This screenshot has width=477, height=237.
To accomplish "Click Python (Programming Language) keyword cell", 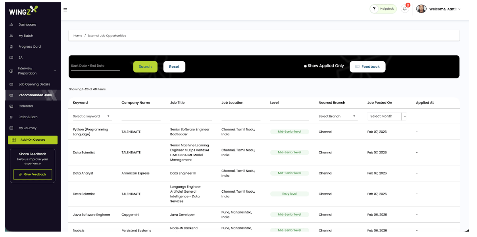I will pos(90,132).
